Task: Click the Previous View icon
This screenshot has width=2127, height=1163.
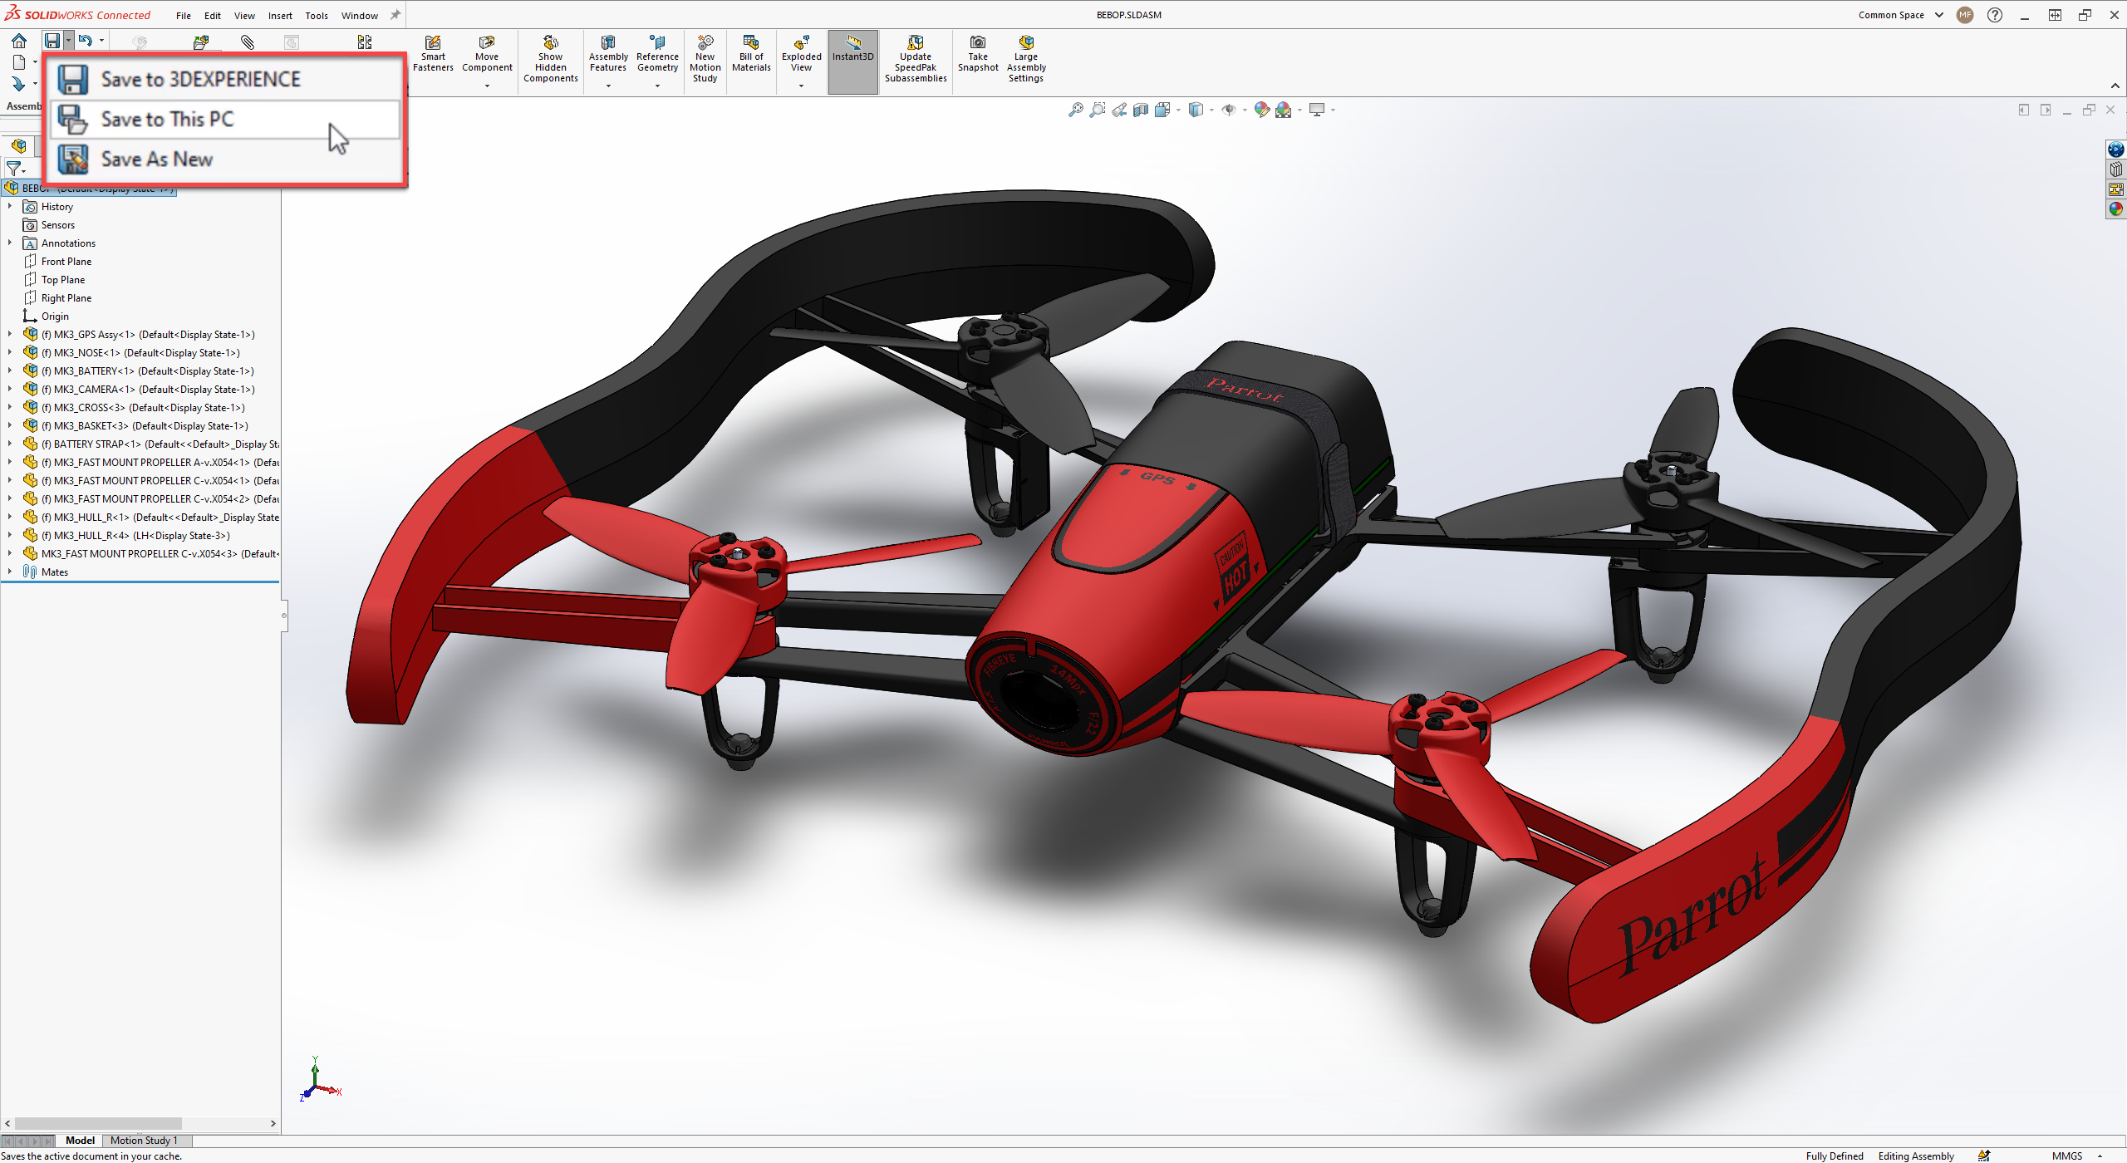Action: (1119, 110)
